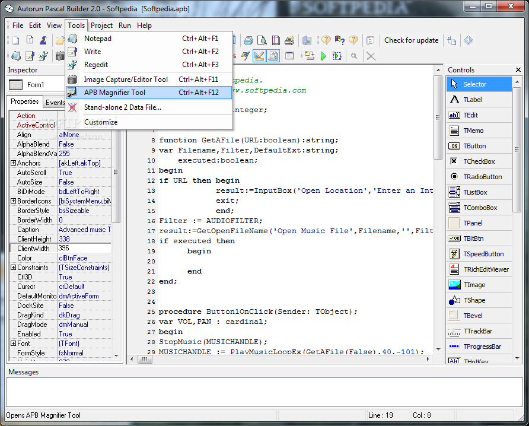The image size is (529, 426).
Task: Click the colorful flag pen toolbar icon
Action: point(246,56)
